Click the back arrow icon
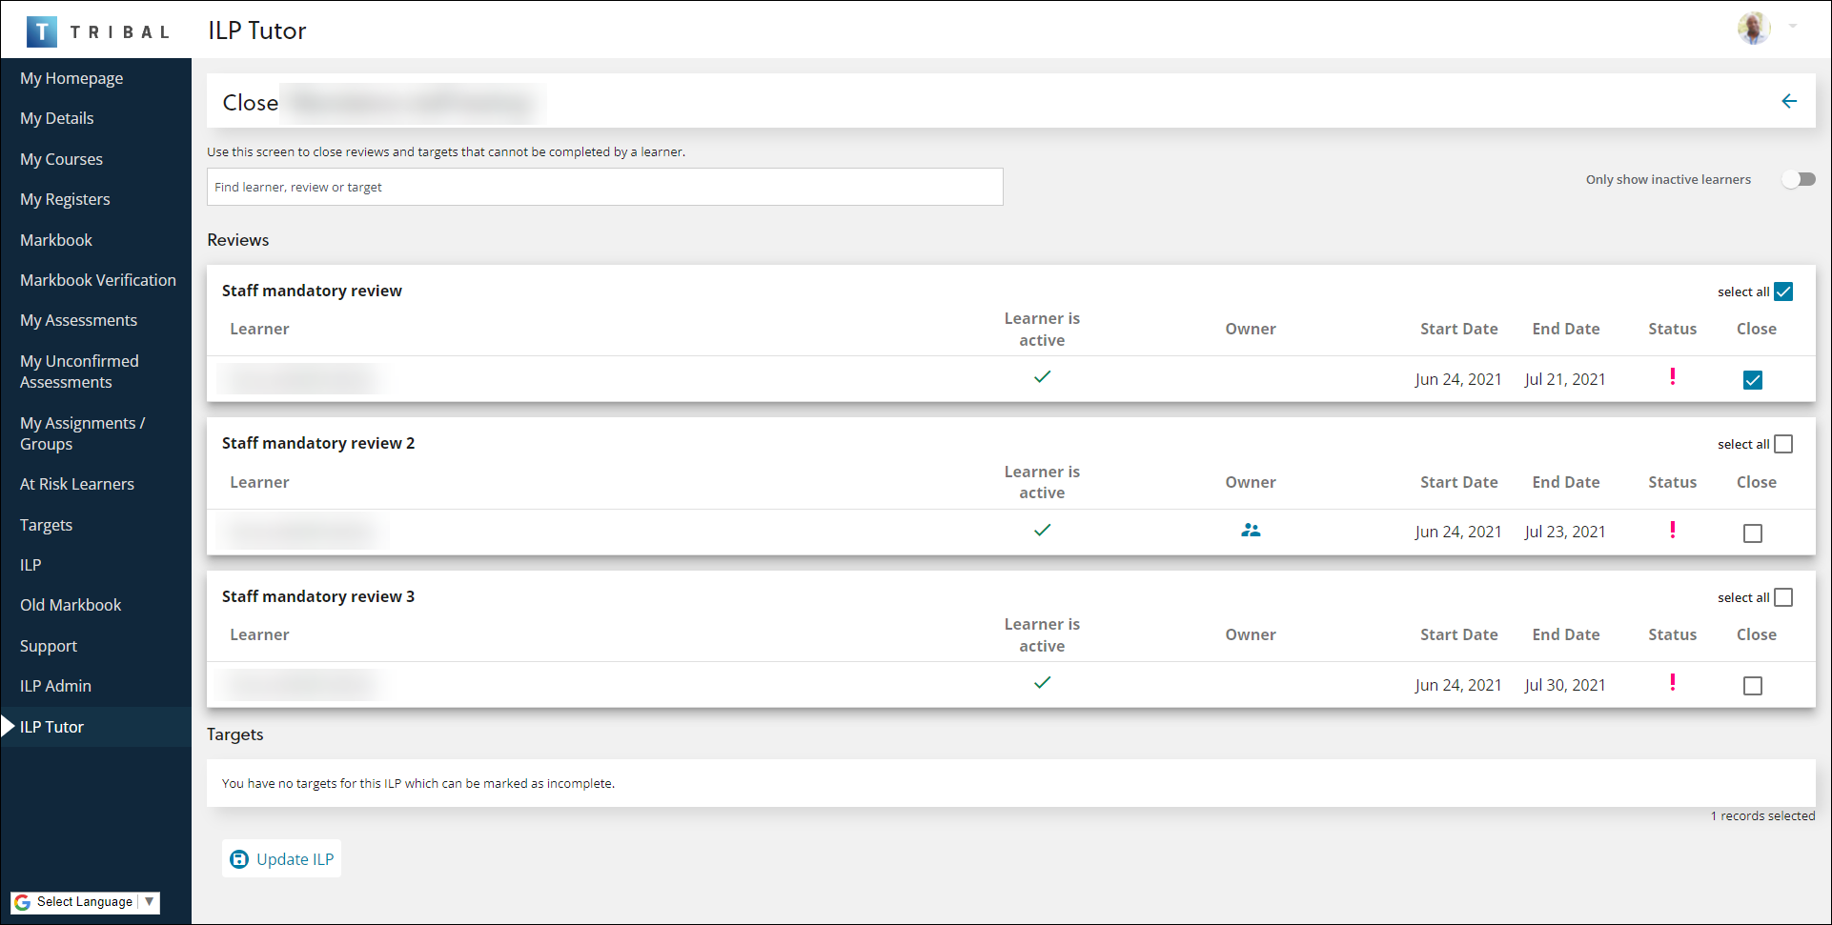1832x925 pixels. click(1788, 101)
